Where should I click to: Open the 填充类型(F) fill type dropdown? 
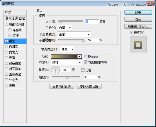point(67,49)
